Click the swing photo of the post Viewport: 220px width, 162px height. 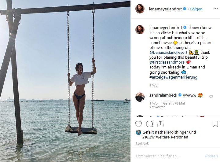pos(65,81)
